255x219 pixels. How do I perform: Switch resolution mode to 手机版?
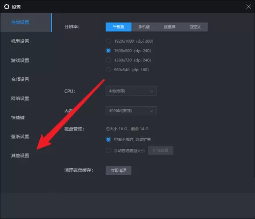[x=144, y=27]
